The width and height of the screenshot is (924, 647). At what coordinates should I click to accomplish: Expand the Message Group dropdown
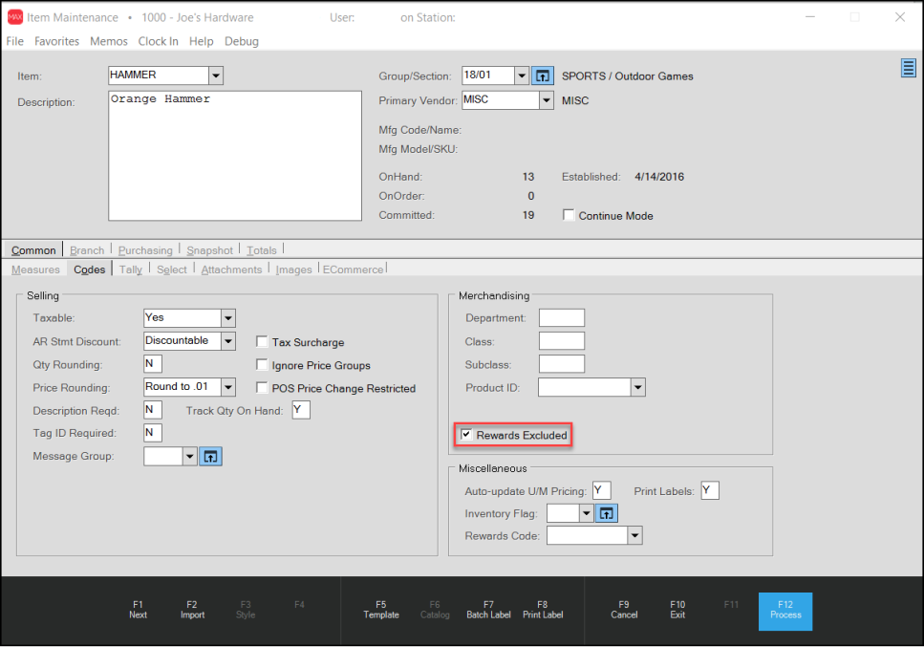tap(189, 456)
